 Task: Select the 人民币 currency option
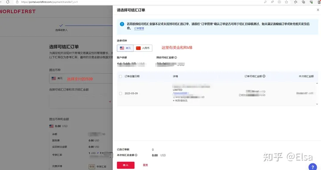coord(143,48)
